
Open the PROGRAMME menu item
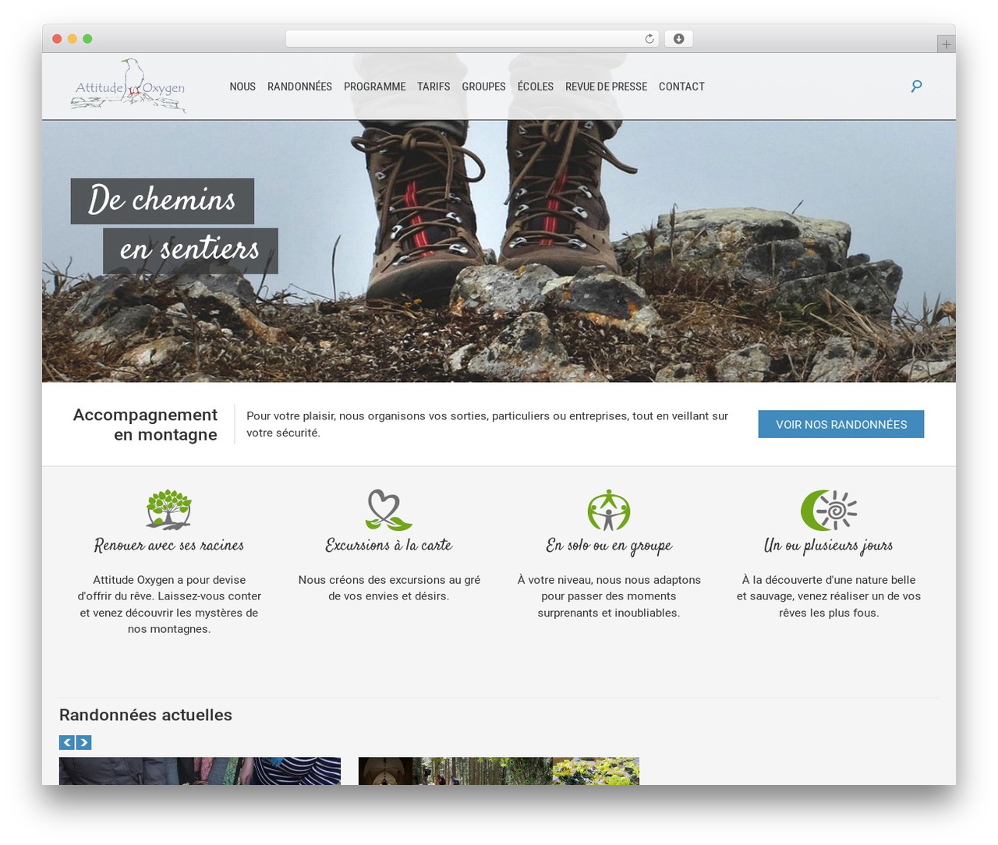pyautogui.click(x=374, y=87)
